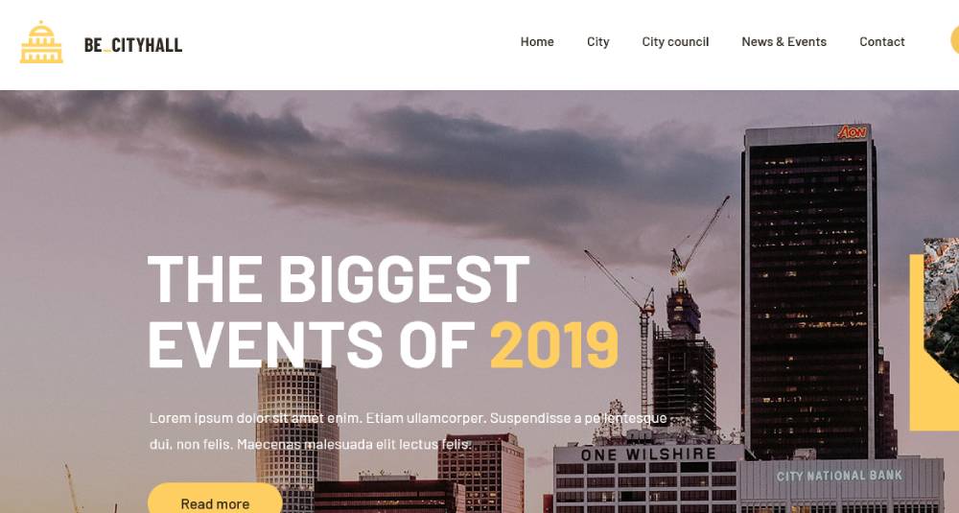Click the crane atop the unfinished tower
The image size is (959, 513).
(x=699, y=239)
